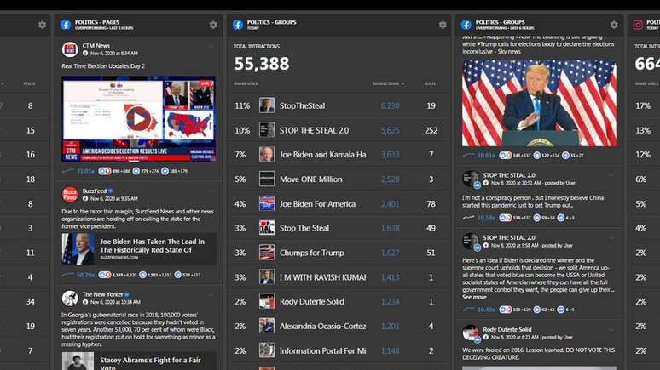Click the 55,388 total interactions figure
This screenshot has height=370, width=660.
click(x=262, y=64)
